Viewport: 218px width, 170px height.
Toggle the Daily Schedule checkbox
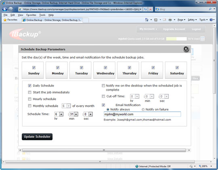tap(29, 85)
